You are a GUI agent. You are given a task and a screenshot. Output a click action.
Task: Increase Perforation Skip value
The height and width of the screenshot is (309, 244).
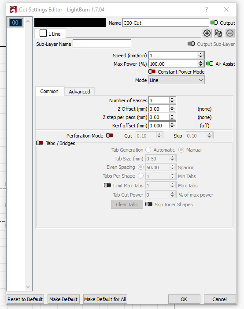point(209,134)
